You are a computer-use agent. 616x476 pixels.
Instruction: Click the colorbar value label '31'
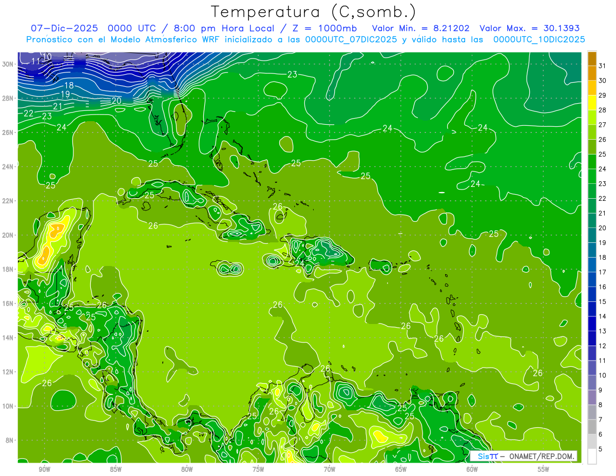point(603,66)
